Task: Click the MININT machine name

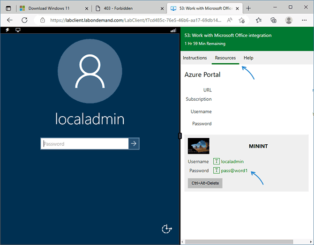Action: coord(258,146)
